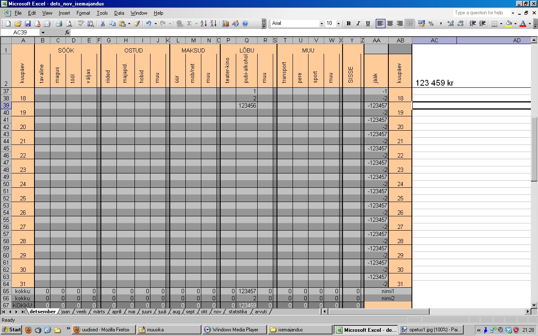This screenshot has height=336, width=538.
Task: Open Excel Help question mark icon
Action: [245, 24]
